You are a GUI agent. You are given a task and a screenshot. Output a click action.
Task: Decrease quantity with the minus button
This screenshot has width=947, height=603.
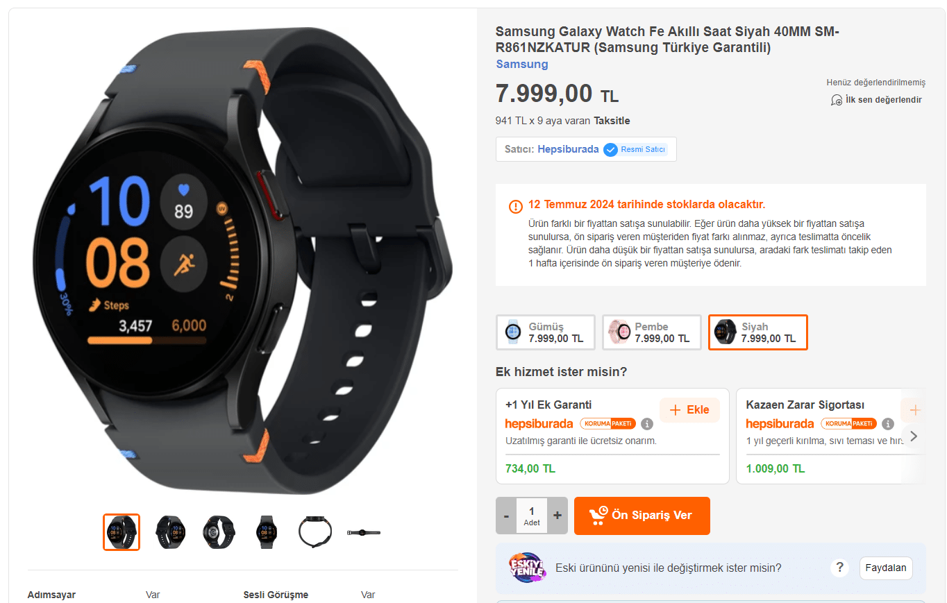coord(506,516)
